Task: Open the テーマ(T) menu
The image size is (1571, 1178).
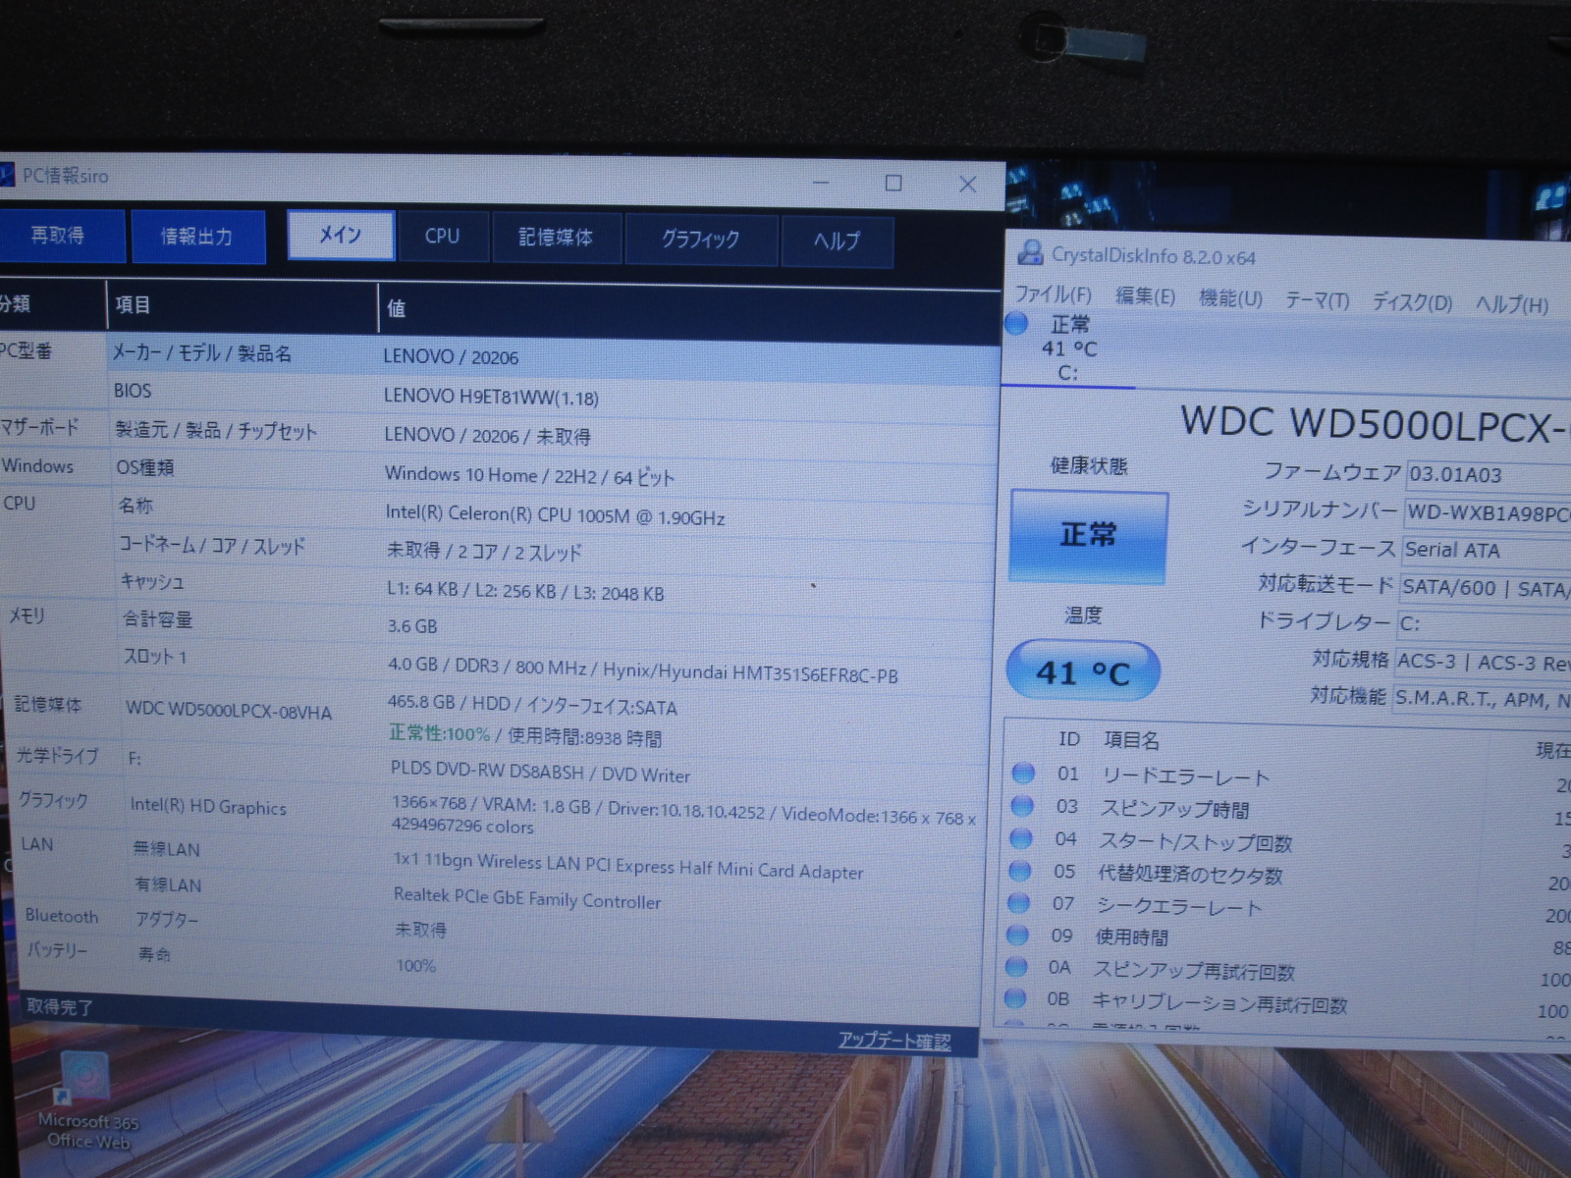Action: tap(1318, 300)
